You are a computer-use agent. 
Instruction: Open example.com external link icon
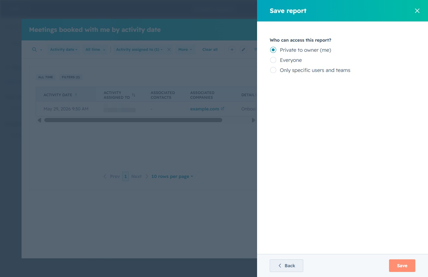(223, 109)
